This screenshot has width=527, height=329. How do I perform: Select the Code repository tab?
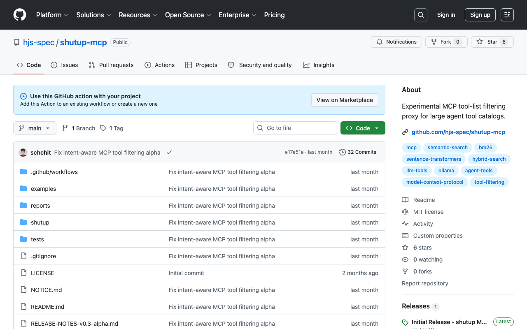tap(29, 65)
